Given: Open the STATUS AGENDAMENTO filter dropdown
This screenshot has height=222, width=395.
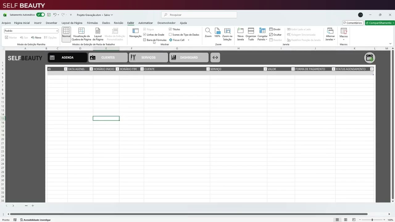Looking at the screenshot, I should tap(372, 69).
